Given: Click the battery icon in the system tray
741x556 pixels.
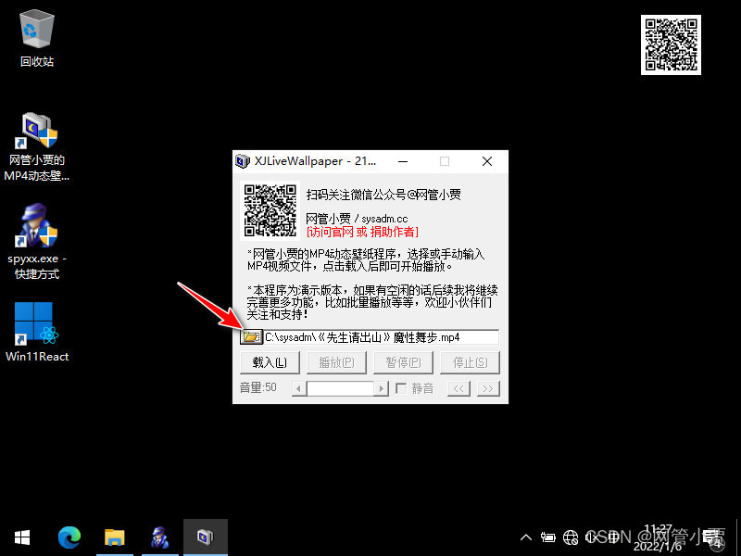Looking at the screenshot, I should (548, 537).
